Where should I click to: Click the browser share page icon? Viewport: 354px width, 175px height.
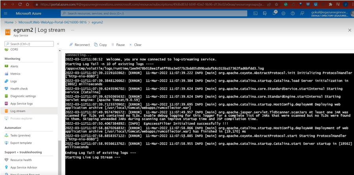(x=269, y=4)
